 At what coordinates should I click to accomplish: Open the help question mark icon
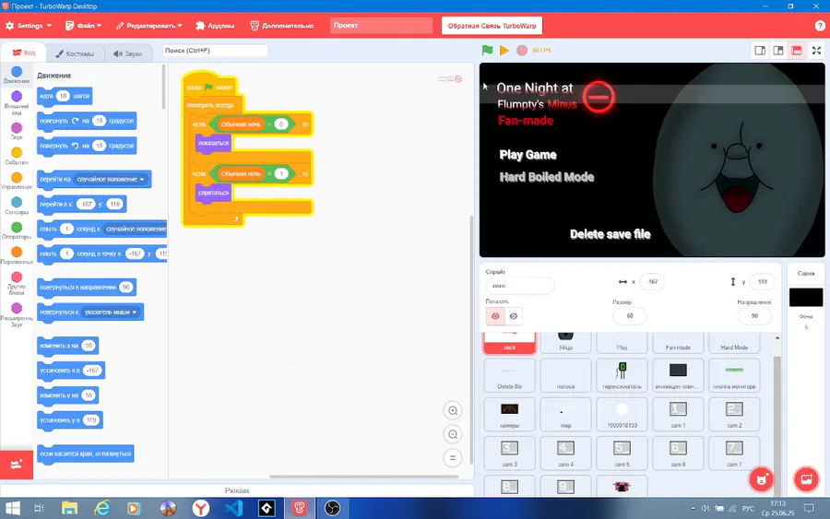pos(820,26)
